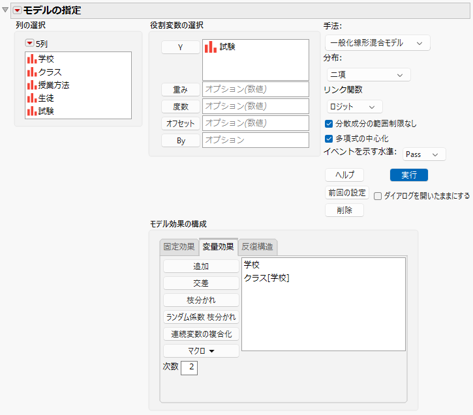Click the 交差 button
The width and height of the screenshot is (473, 415).
pyautogui.click(x=201, y=283)
